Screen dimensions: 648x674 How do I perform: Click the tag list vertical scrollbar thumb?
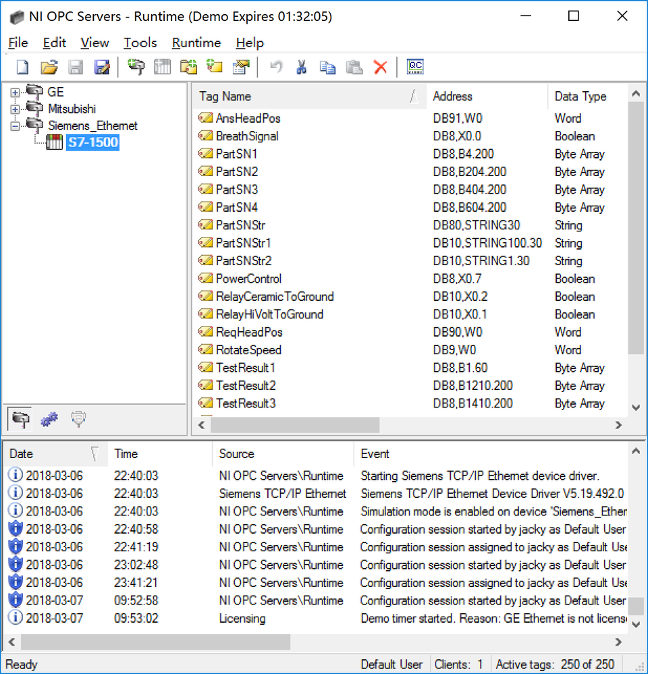pos(636,228)
